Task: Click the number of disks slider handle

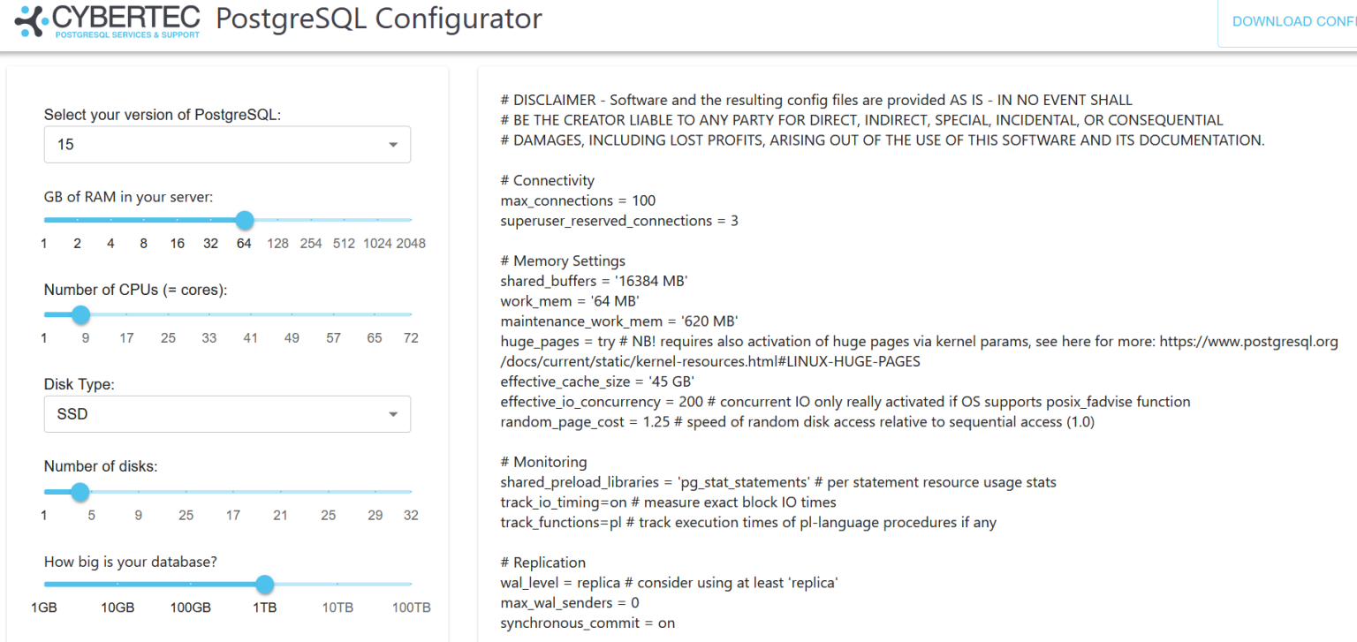Action: [80, 492]
